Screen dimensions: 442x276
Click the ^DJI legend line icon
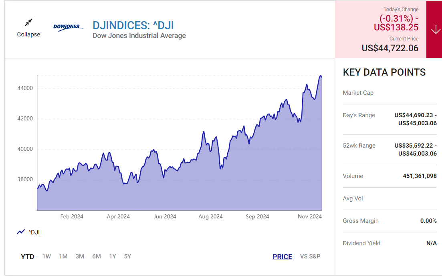pyautogui.click(x=21, y=232)
